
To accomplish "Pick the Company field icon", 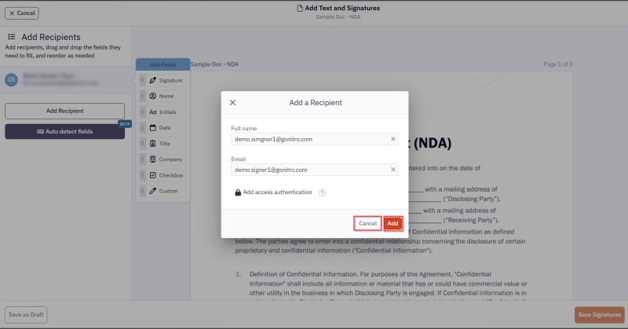I will 152,159.
